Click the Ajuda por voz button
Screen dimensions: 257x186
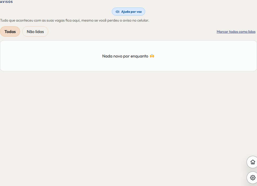pyautogui.click(x=128, y=12)
